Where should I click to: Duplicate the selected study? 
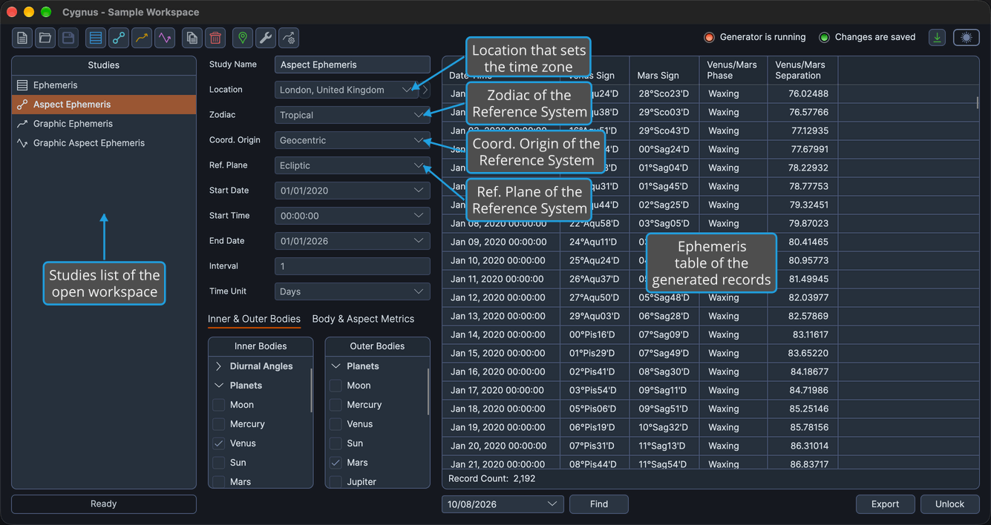coord(192,38)
